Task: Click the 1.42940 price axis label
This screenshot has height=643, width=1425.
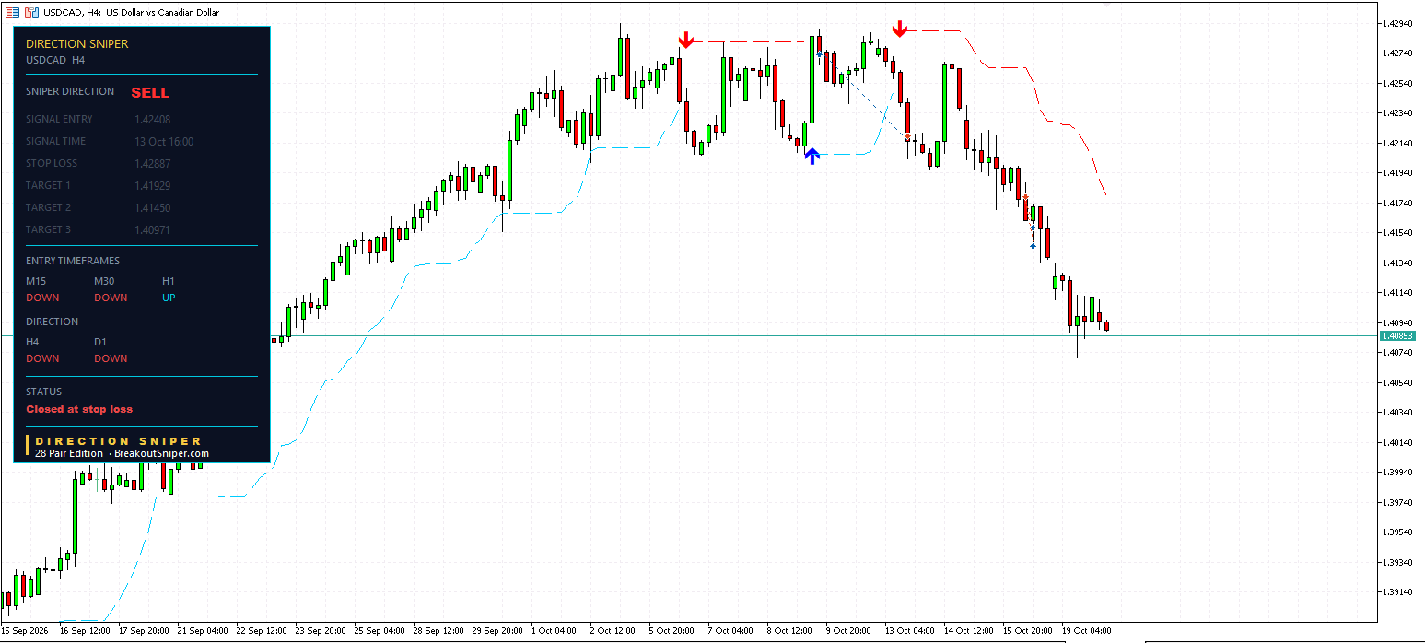Action: [1397, 23]
